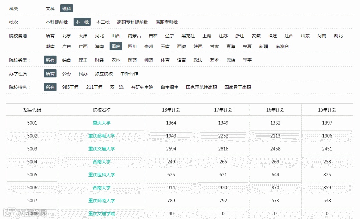The height and width of the screenshot is (219, 360).
Task: Choose 高职专科提前批 batch filter
Action: (x=132, y=22)
